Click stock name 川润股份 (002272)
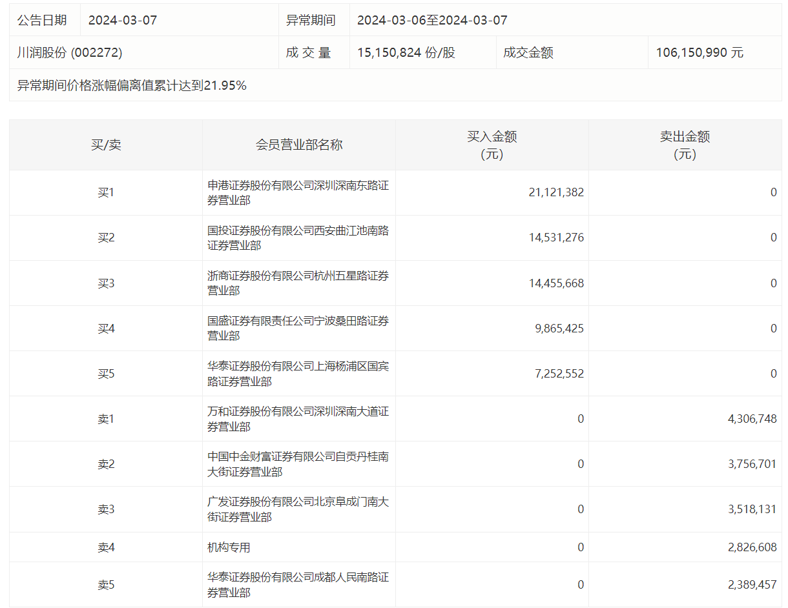This screenshot has width=788, height=608. 70,53
